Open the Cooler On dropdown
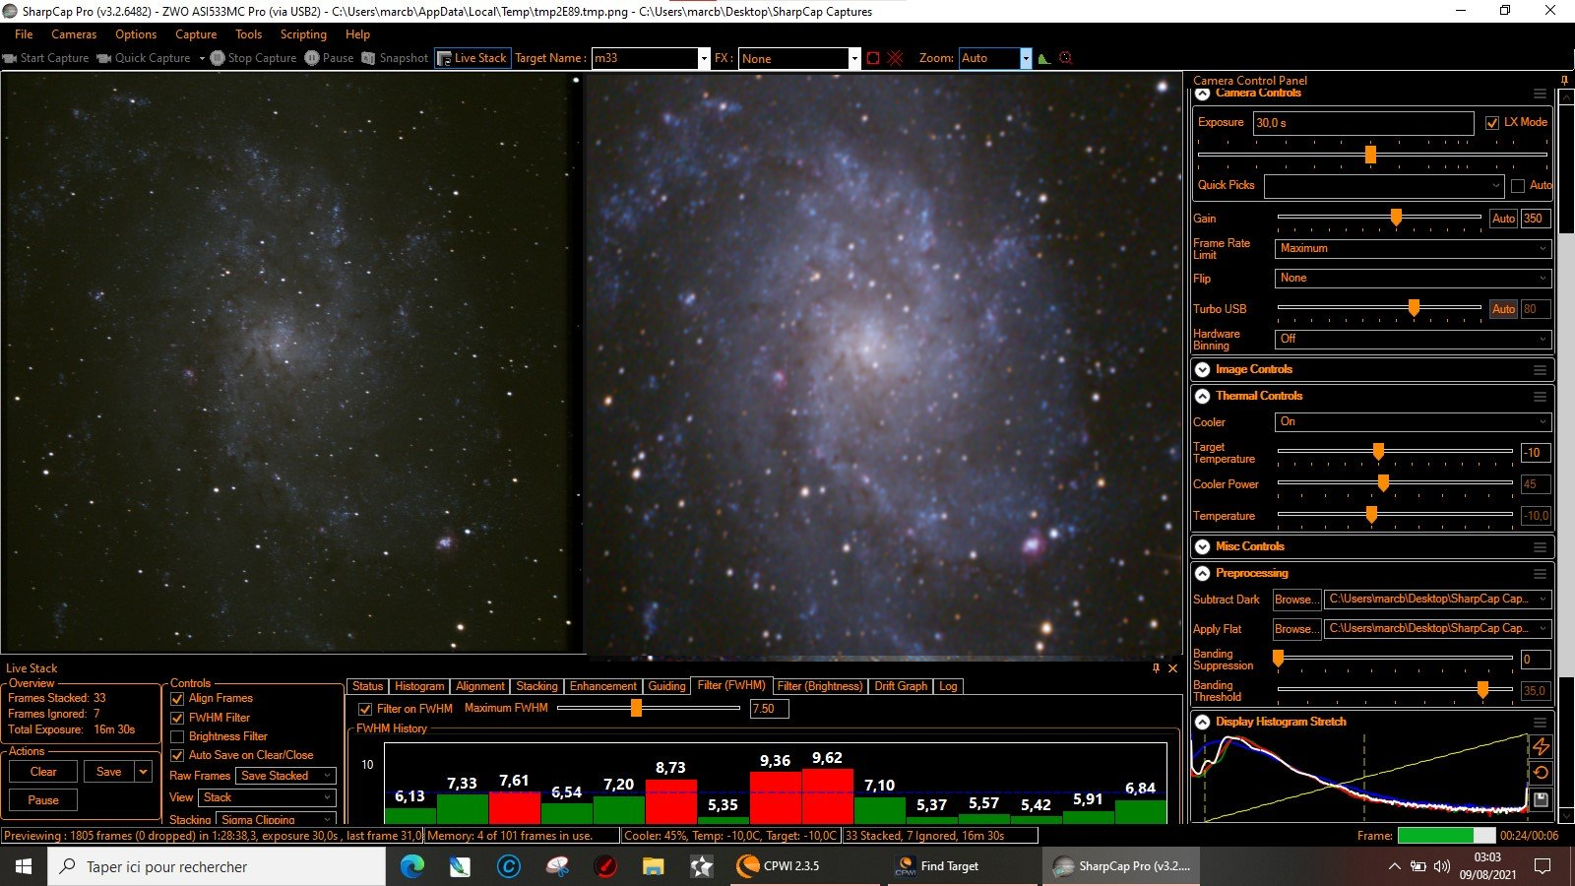The height and width of the screenshot is (886, 1575). (1414, 421)
